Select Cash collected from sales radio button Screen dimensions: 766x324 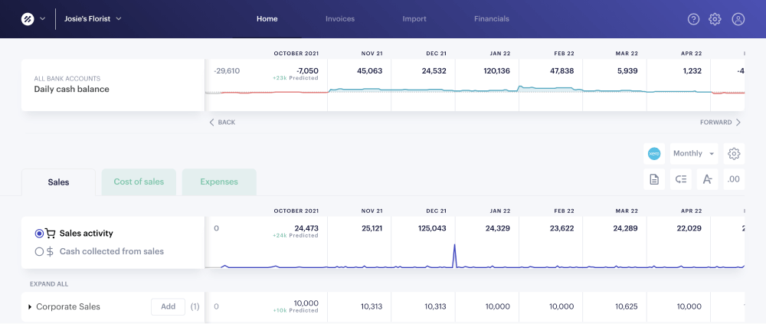tap(40, 252)
